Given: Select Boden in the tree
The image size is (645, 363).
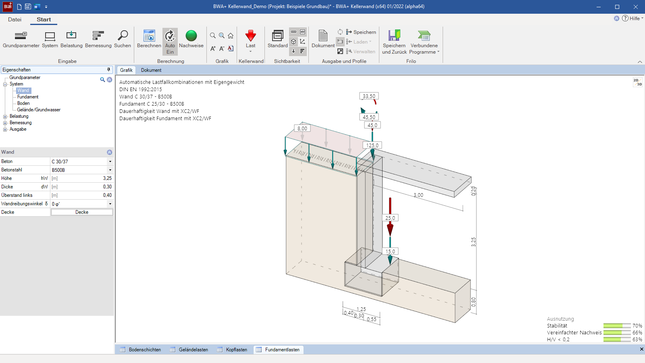Looking at the screenshot, I should [23, 103].
